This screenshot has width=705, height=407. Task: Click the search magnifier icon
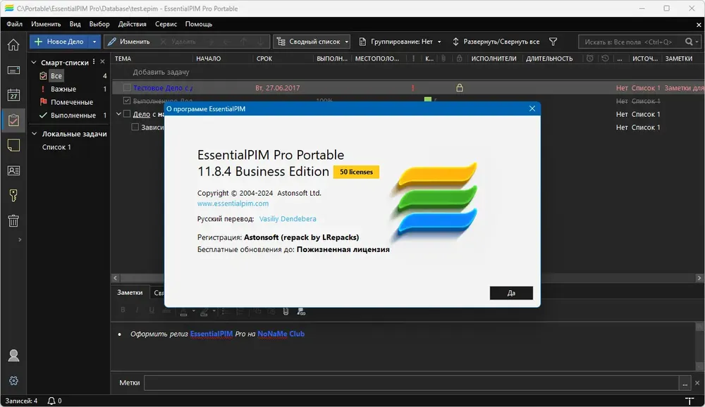coord(689,42)
